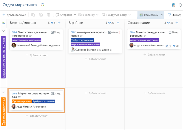The width and height of the screenshot is (183, 130).
Task: Click plus icon in В работе column header
Action: (118, 23)
